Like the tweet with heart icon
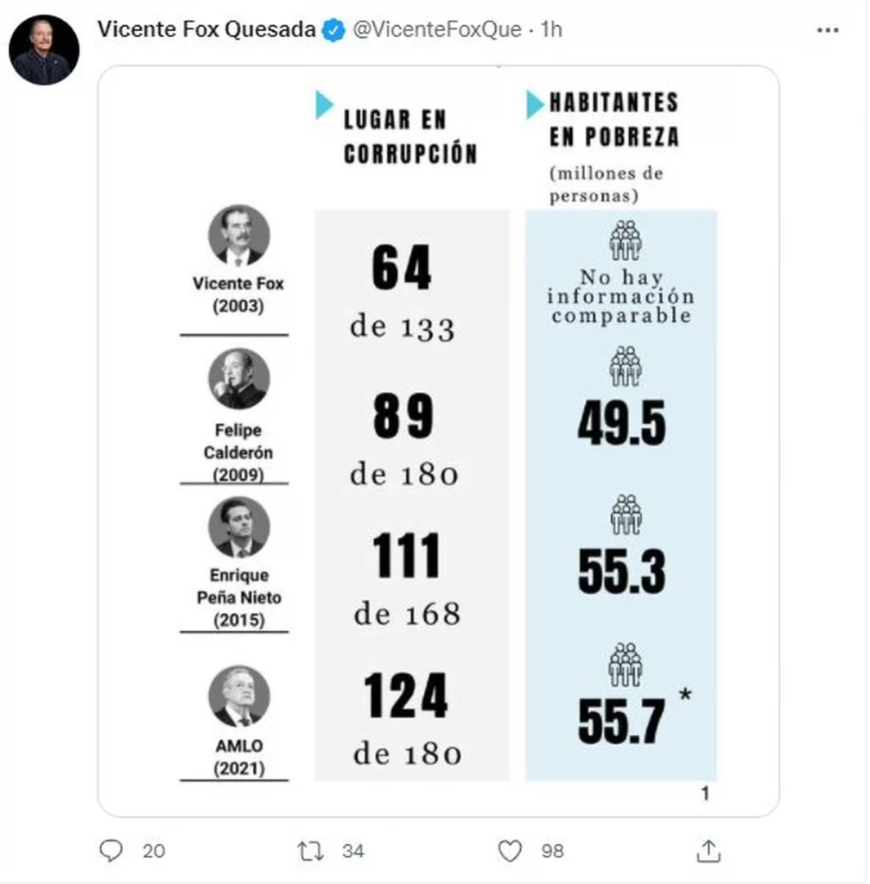Screen dimensions: 870x884 point(511,851)
